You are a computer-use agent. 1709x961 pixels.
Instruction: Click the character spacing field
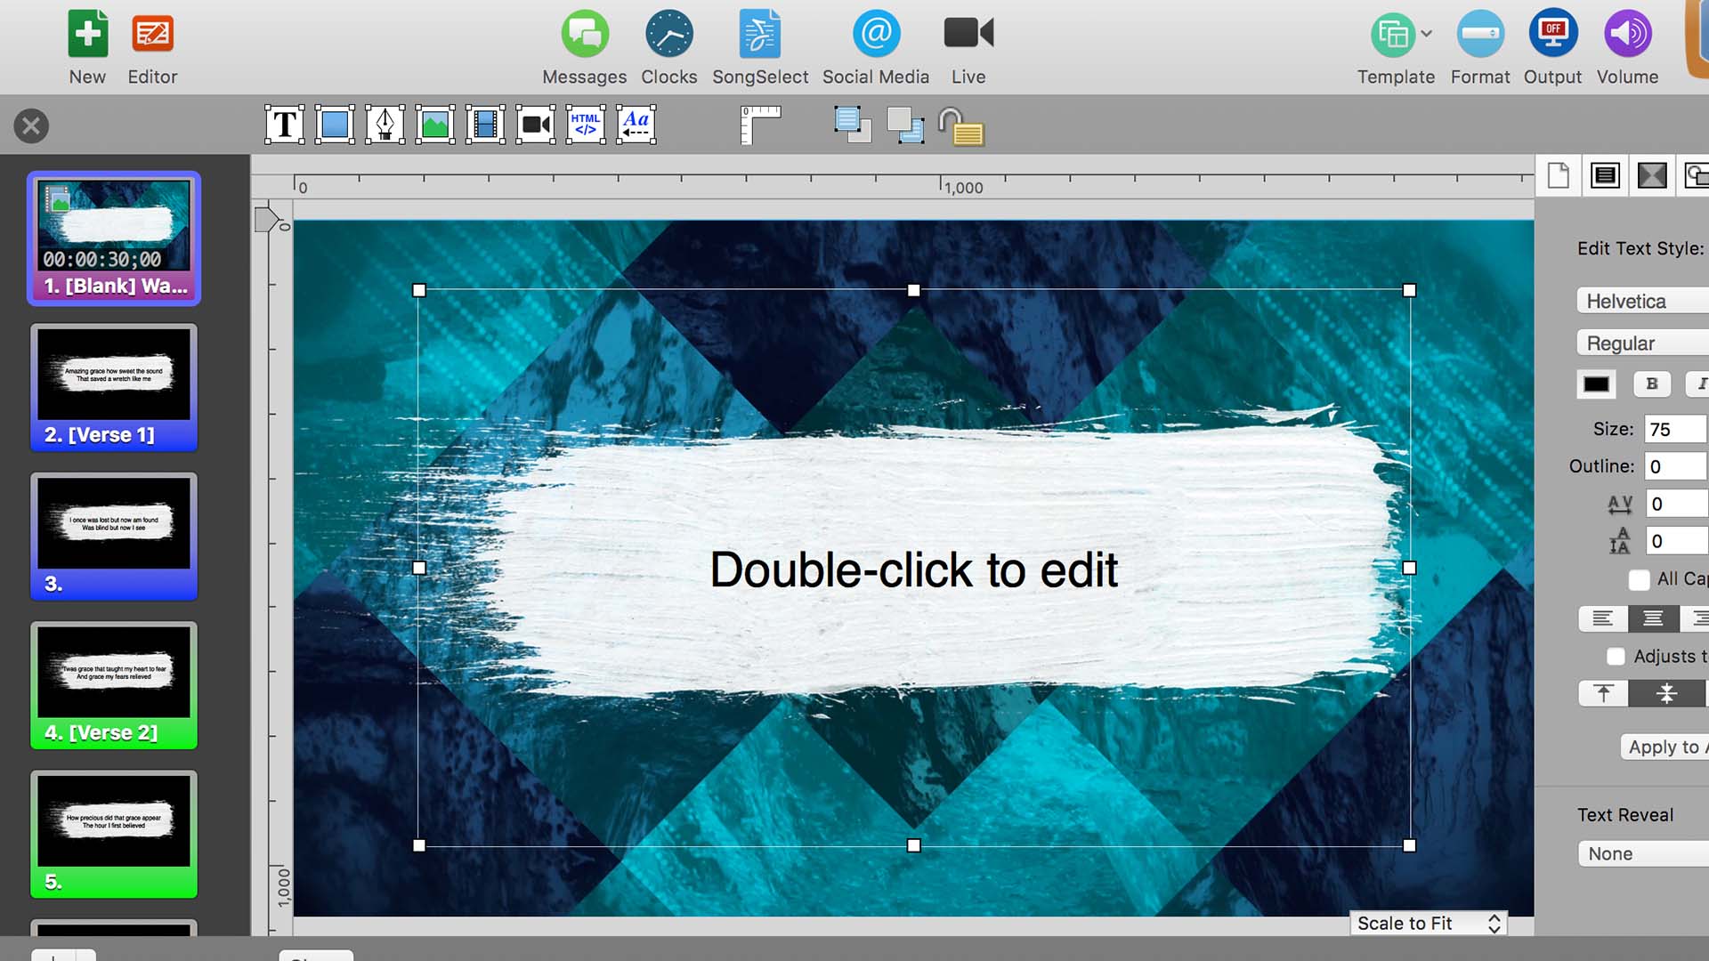click(1675, 504)
